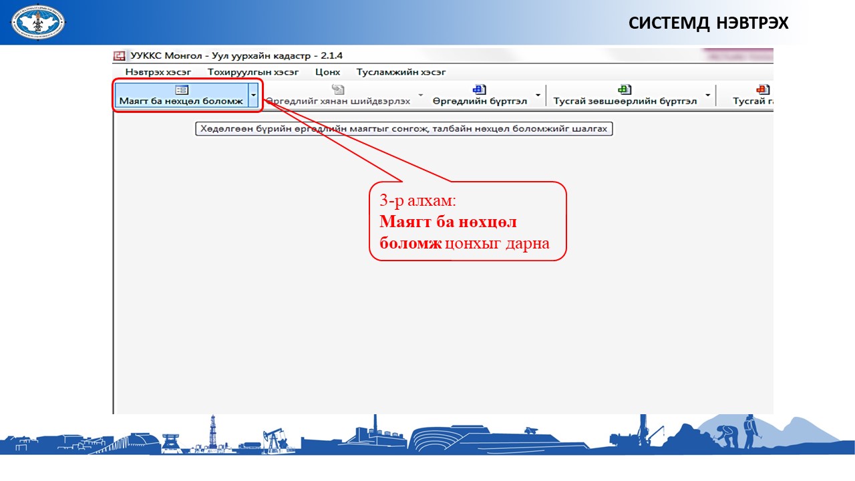This screenshot has height=481, width=855.
Task: Open the Тусгай зөвшөөрлийн бүртгэл dropdown arrow
Action: click(707, 96)
